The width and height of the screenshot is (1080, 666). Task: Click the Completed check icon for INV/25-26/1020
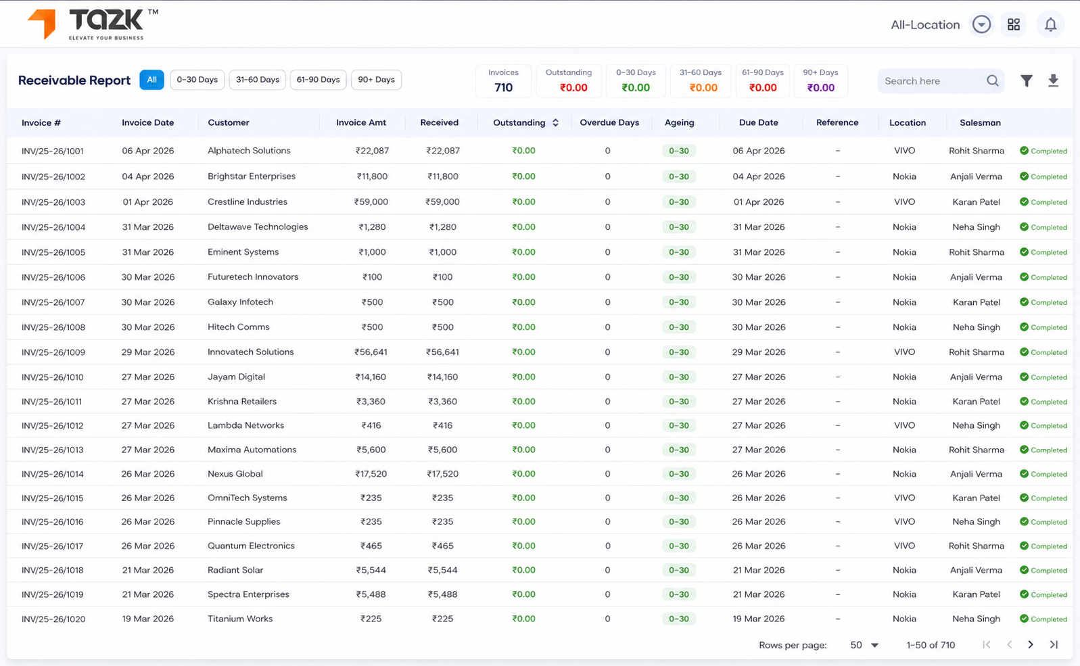tap(1024, 619)
